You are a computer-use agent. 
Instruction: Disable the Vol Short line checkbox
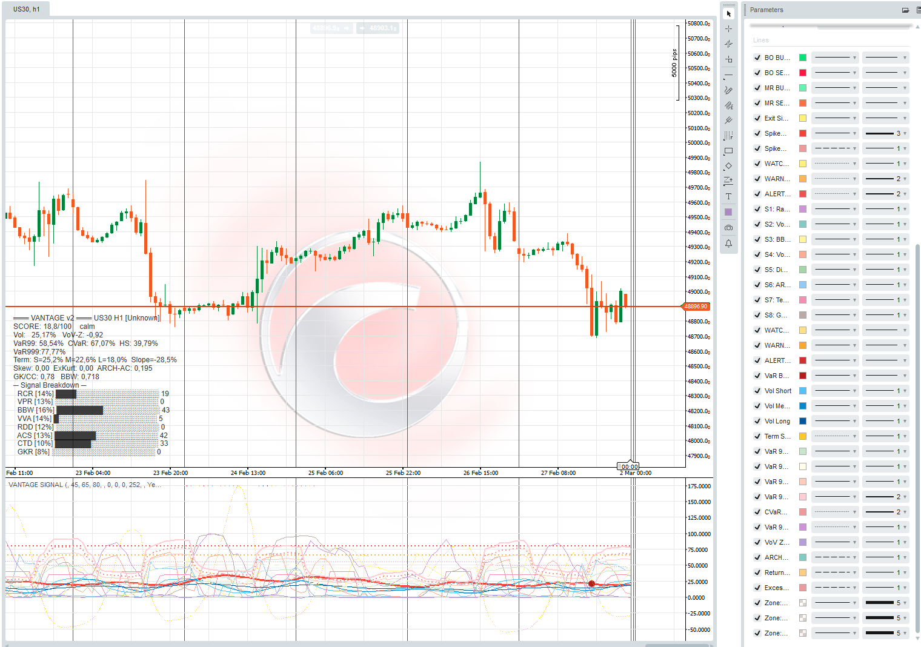pyautogui.click(x=757, y=391)
